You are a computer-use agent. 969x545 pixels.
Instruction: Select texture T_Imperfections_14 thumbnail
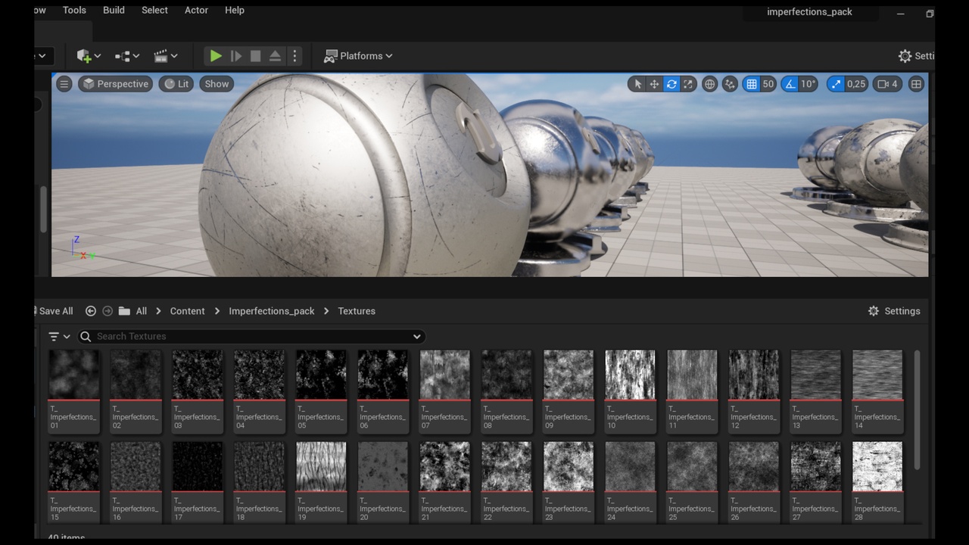(877, 374)
